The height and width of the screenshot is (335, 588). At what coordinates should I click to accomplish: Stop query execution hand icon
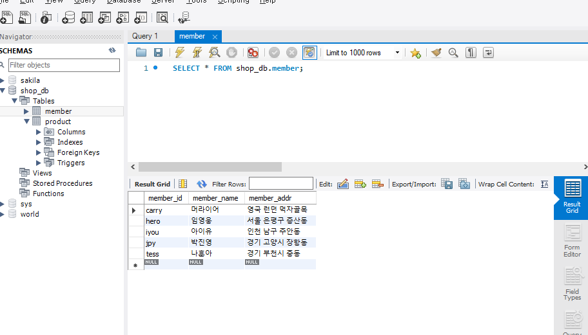[x=231, y=52]
